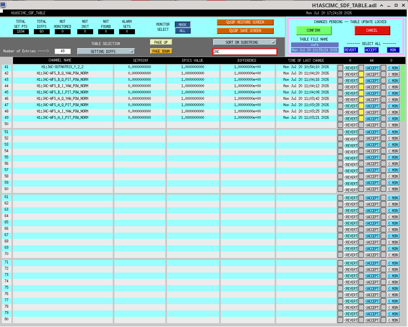Open the SETTING DIFFS table selection dropdown
This screenshot has width=408, height=327.
click(x=106, y=51)
